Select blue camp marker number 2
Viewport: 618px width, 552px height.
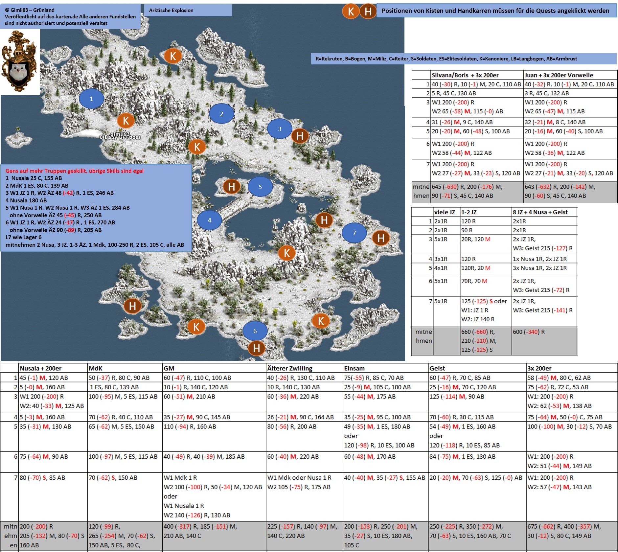(x=221, y=114)
